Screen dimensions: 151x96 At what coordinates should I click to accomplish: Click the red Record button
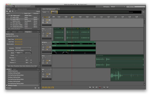(100, 87)
